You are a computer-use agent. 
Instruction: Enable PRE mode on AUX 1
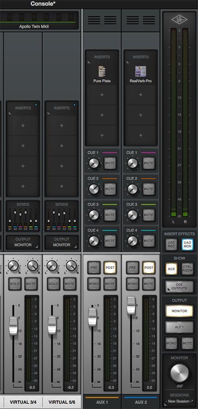pyautogui.click(x=94, y=268)
